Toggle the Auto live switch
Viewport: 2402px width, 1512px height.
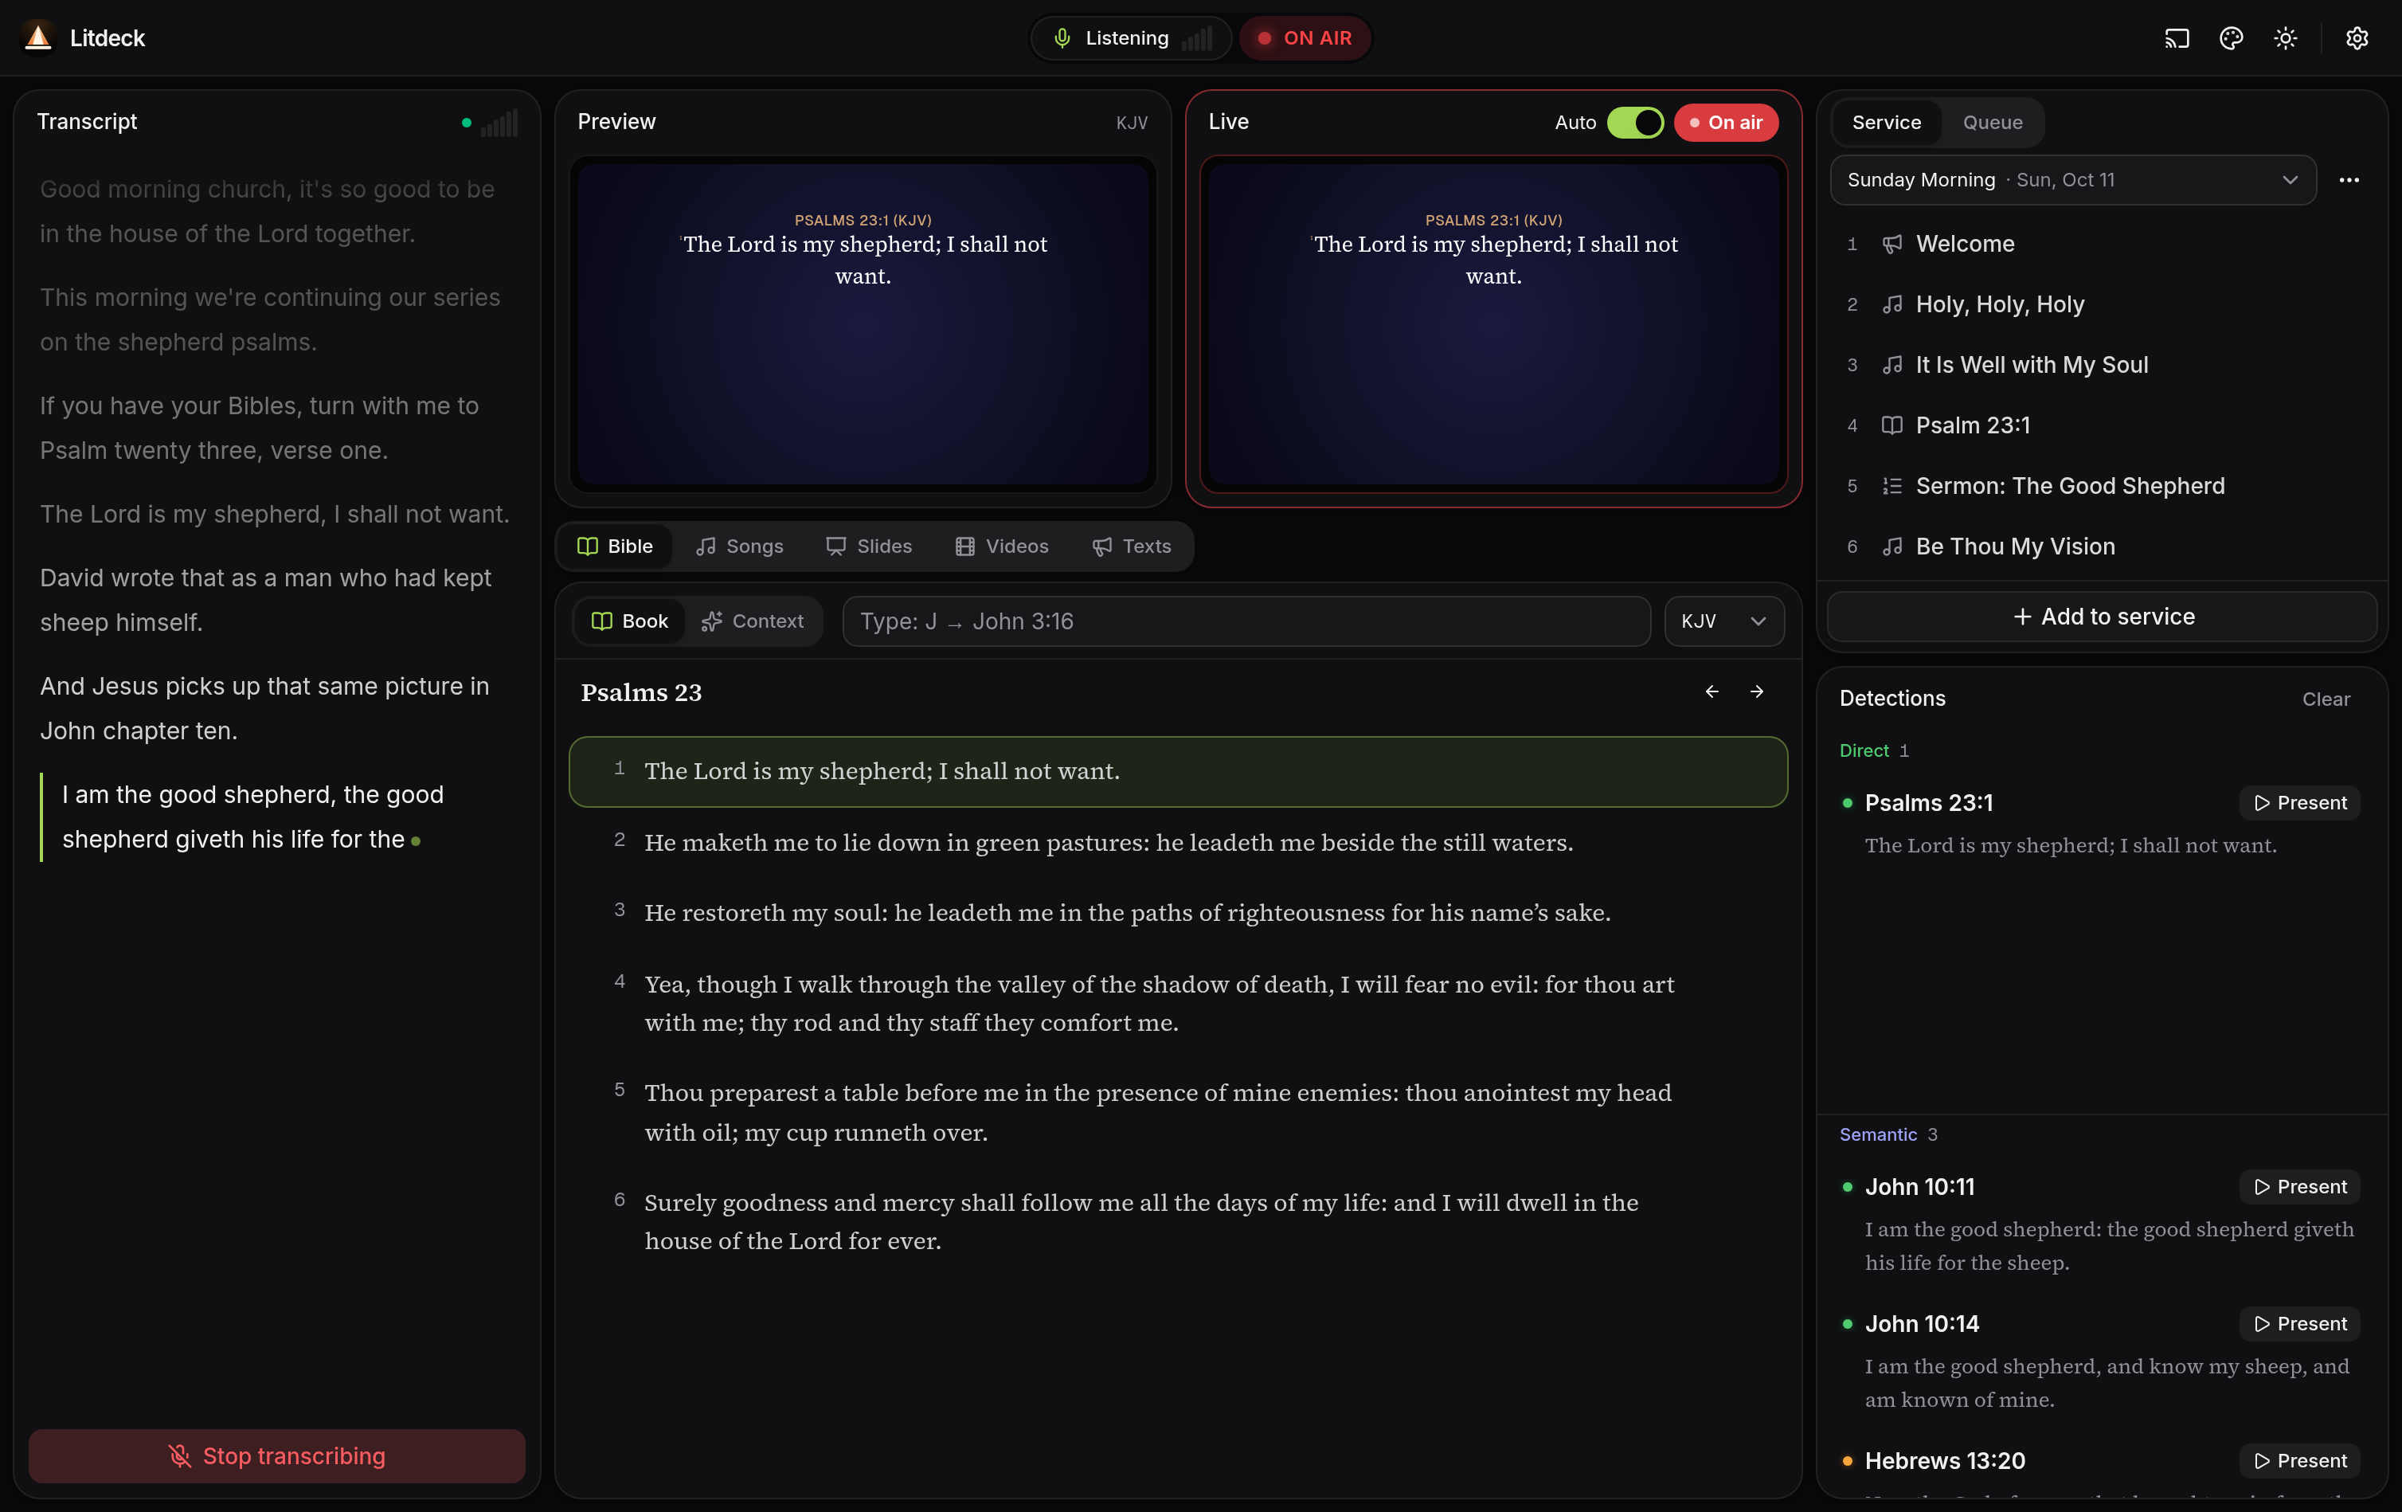pos(1635,122)
